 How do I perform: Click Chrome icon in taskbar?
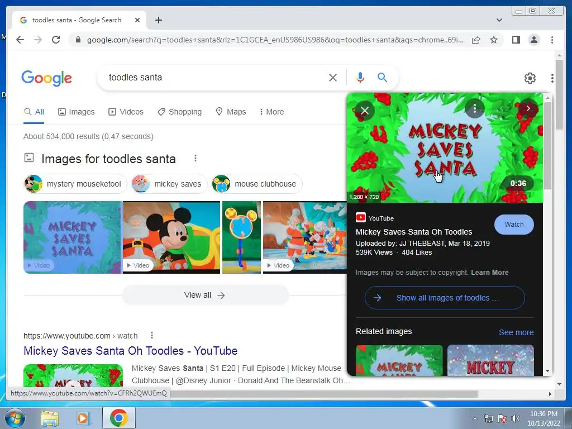(119, 418)
